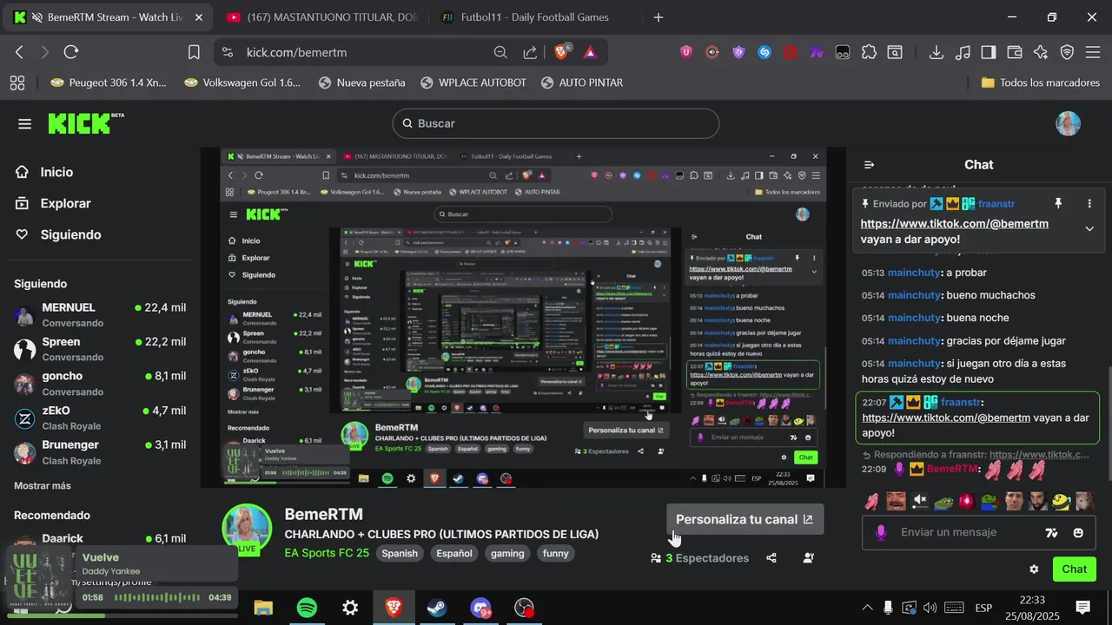The height and width of the screenshot is (625, 1112).
Task: Open Brave VPN shield icon
Action: point(1067,52)
